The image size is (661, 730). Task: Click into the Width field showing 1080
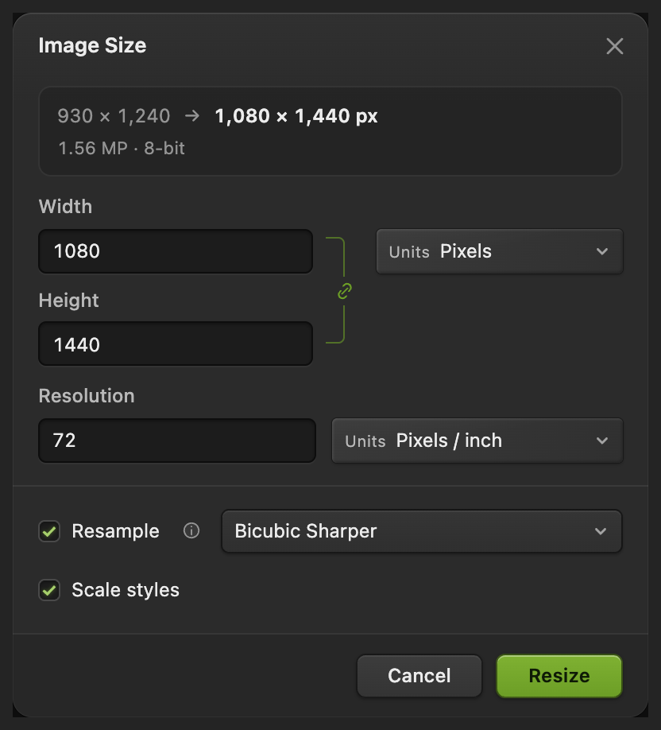point(176,251)
